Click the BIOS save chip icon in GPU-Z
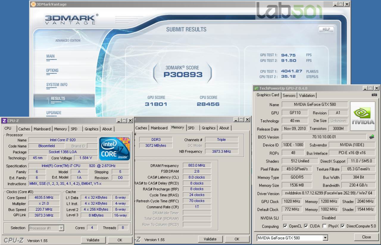This screenshot has width=381, height=245. coord(371,137)
